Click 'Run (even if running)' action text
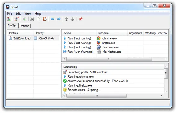Screen dimensions: 177x113 point(80,52)
